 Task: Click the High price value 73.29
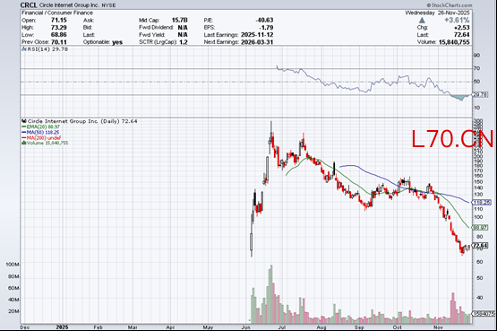pos(59,27)
